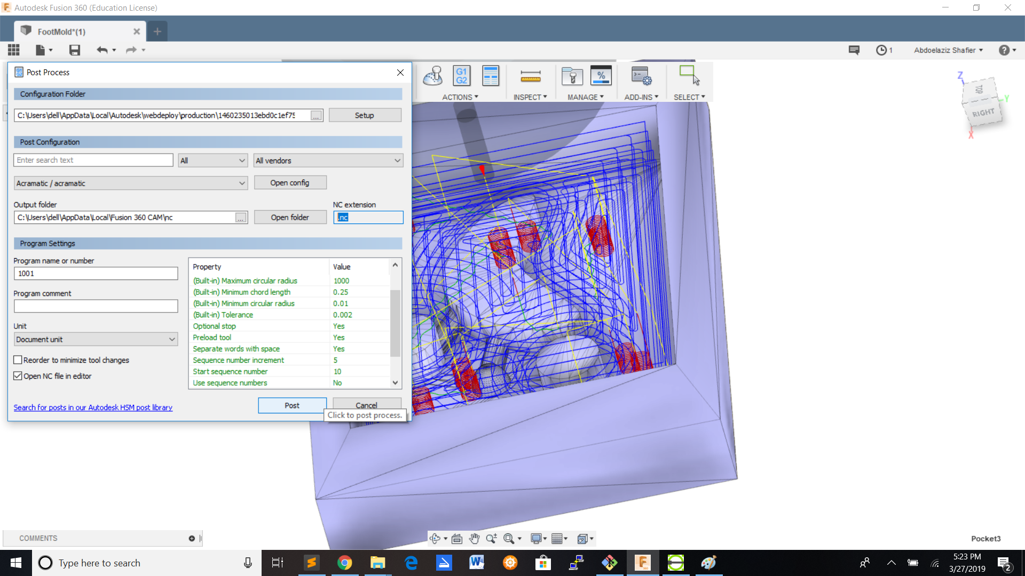
Task: Enable Reorder to minimize tool changes
Action: coord(18,360)
